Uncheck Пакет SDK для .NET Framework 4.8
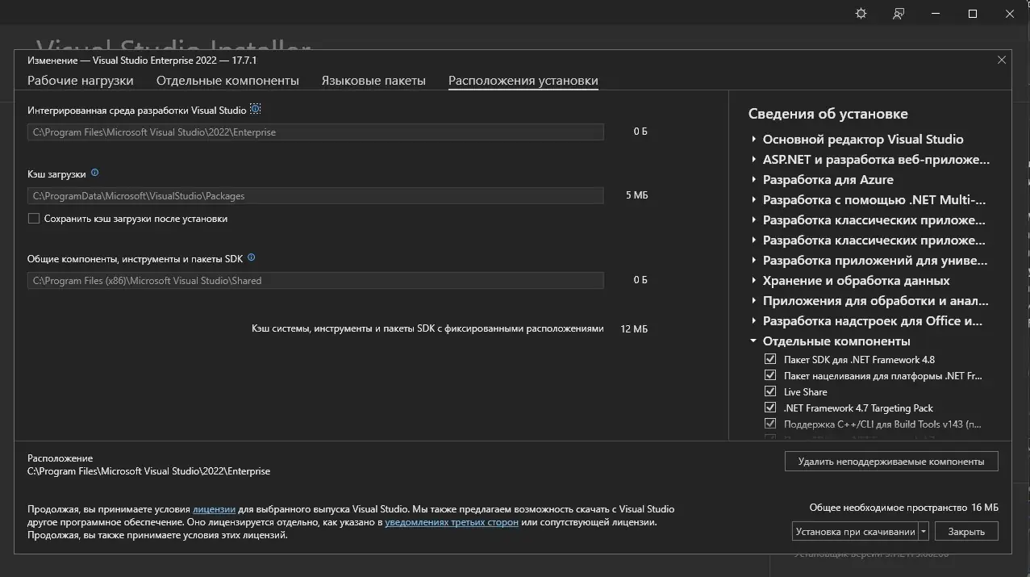The image size is (1030, 577). coord(770,358)
